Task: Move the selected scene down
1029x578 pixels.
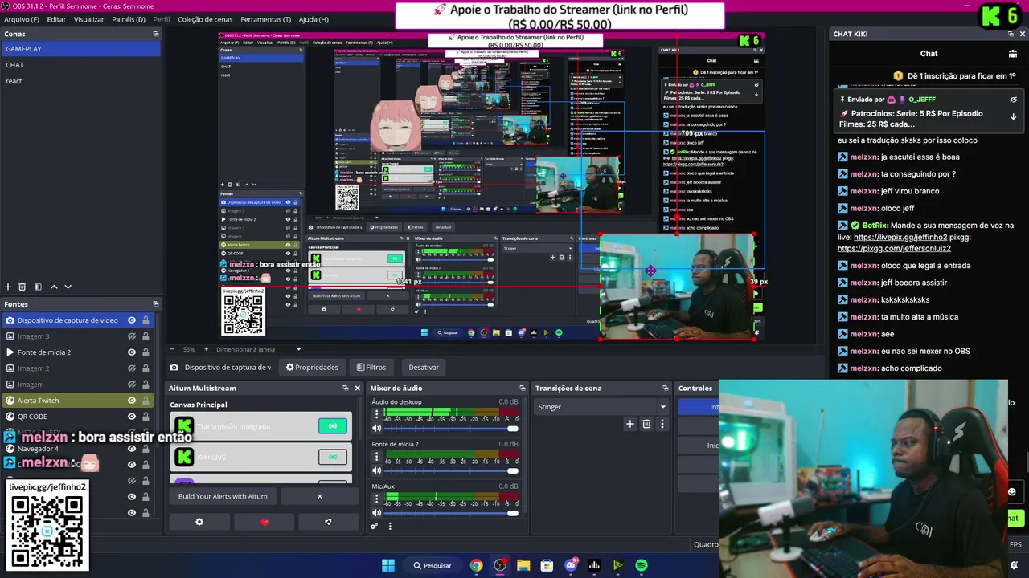Action: (68, 287)
